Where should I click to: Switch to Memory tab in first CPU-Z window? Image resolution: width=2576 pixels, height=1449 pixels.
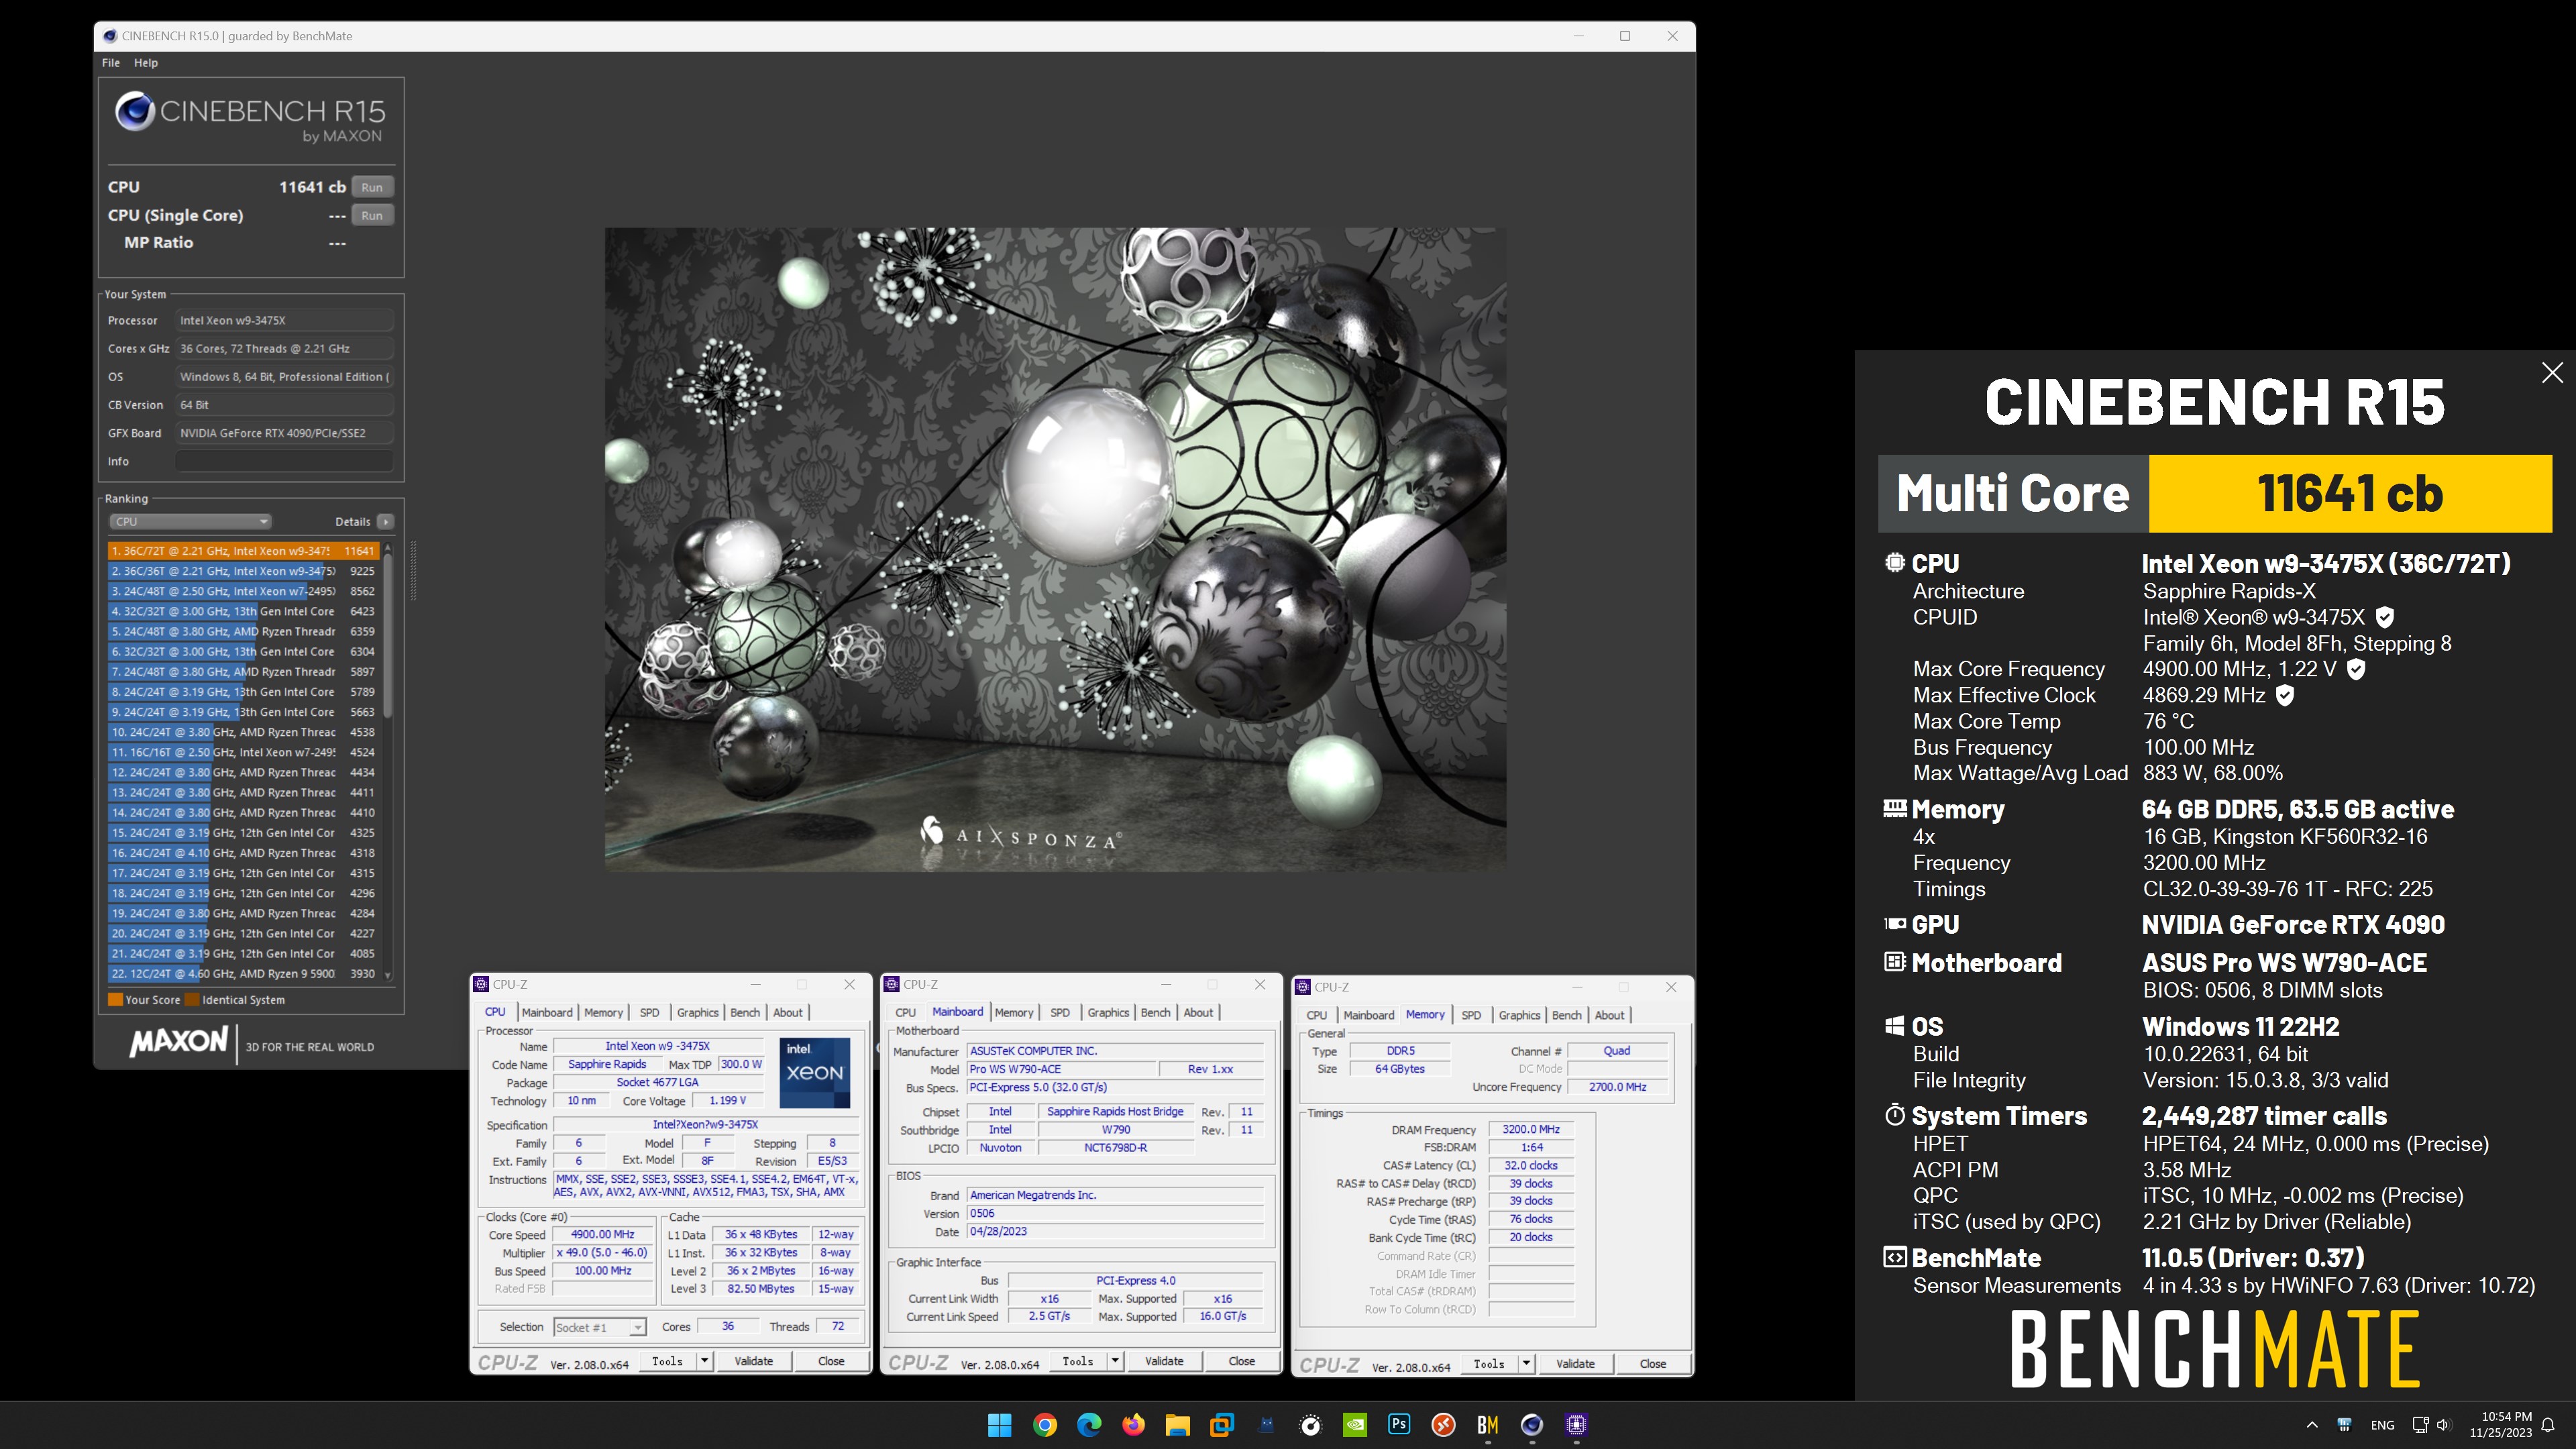[603, 1012]
